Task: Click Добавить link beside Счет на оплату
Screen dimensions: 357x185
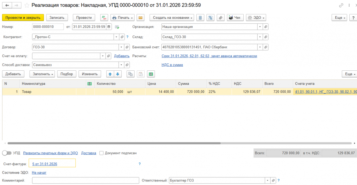Action: pos(122,56)
